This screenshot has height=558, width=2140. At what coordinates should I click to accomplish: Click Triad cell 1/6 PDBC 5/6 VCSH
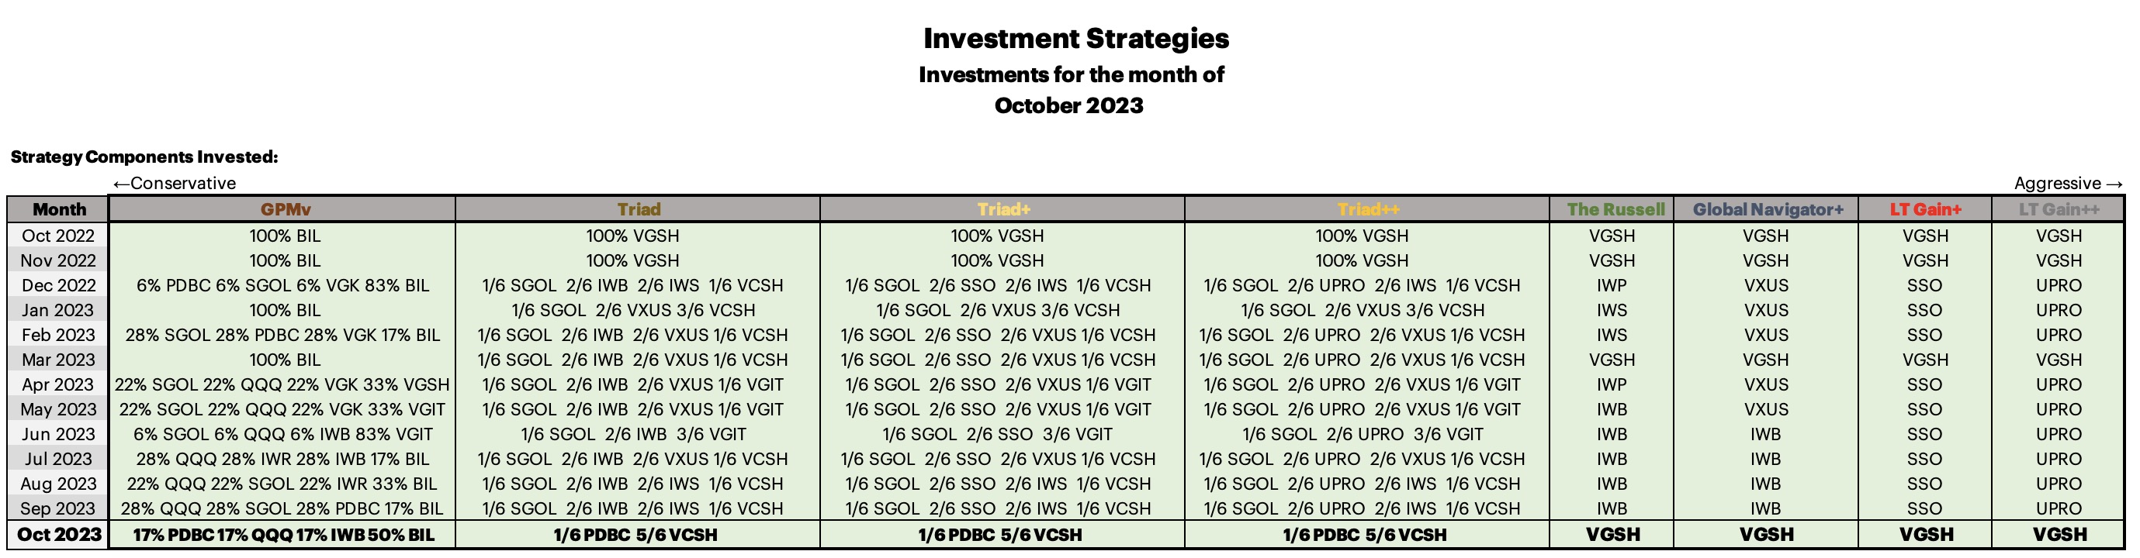coord(635,535)
